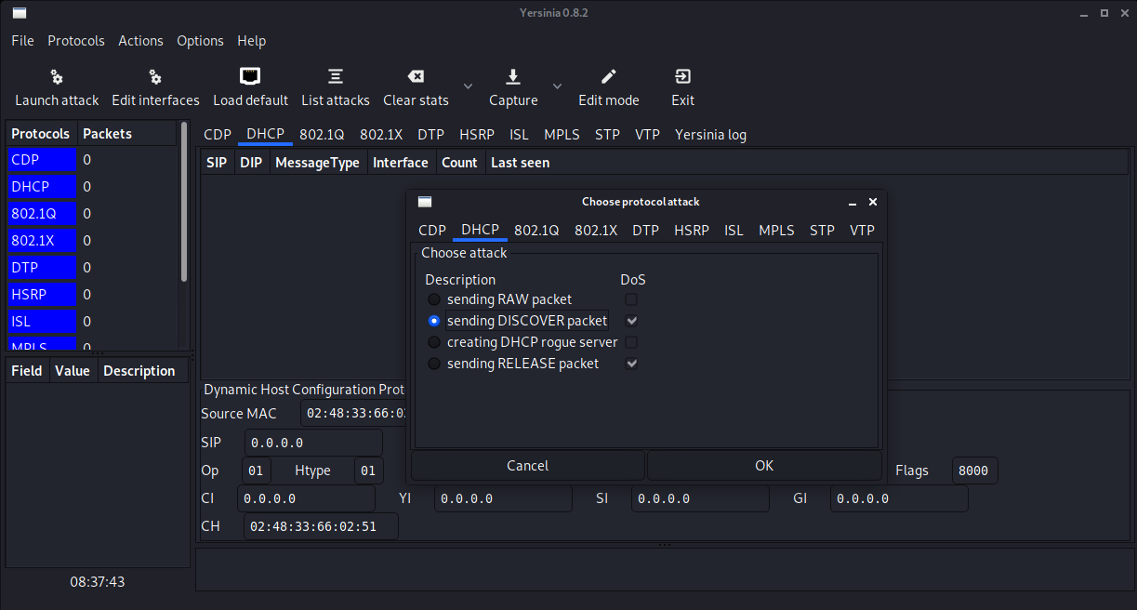Open Edit interfaces from the toolbar
Screen dimensions: 1137x610
tap(154, 86)
